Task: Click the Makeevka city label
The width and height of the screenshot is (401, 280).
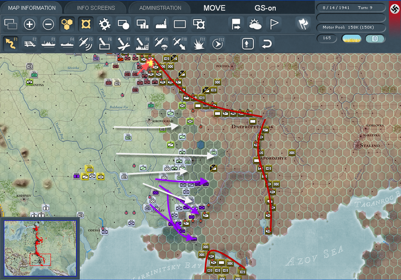Action: (371, 135)
